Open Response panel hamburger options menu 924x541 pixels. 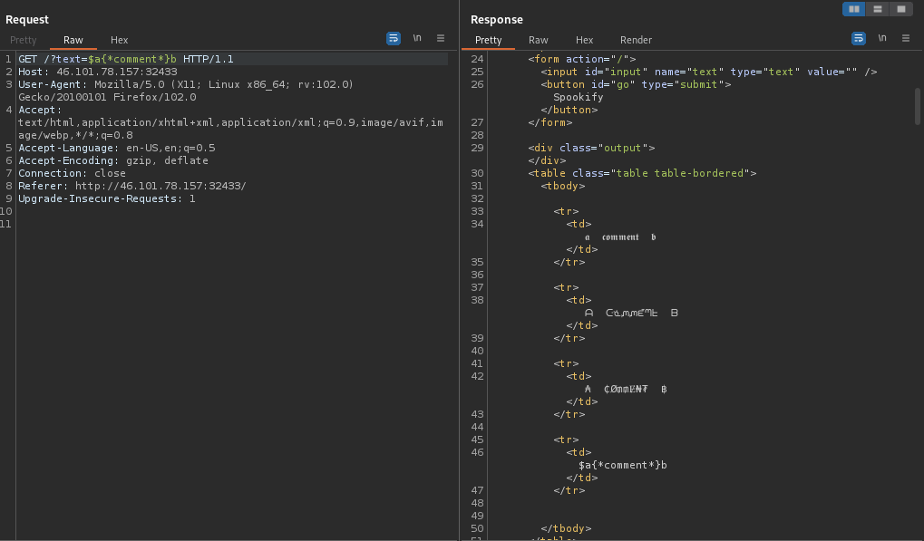coord(906,38)
